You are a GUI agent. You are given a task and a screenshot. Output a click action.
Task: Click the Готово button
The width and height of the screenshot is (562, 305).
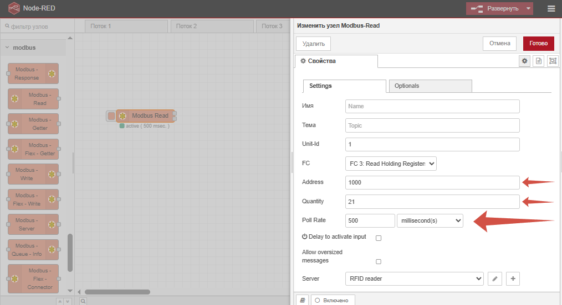pos(538,44)
